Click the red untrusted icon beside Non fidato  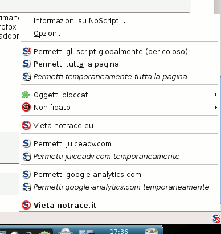(26, 107)
